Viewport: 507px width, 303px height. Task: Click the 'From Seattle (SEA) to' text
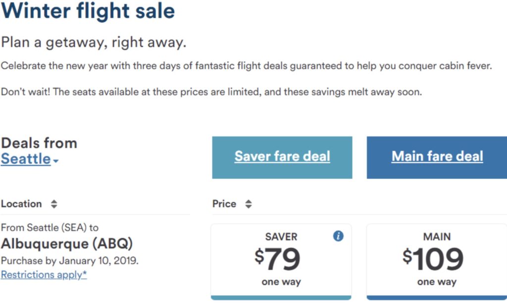pyautogui.click(x=50, y=228)
